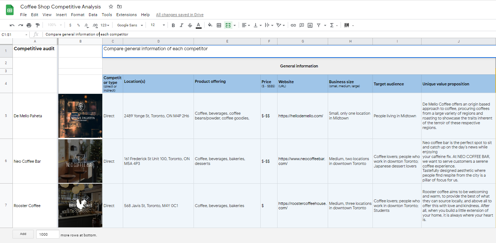This screenshot has width=496, height=243.
Task: Click the Insert chart icon
Action: [310, 25]
